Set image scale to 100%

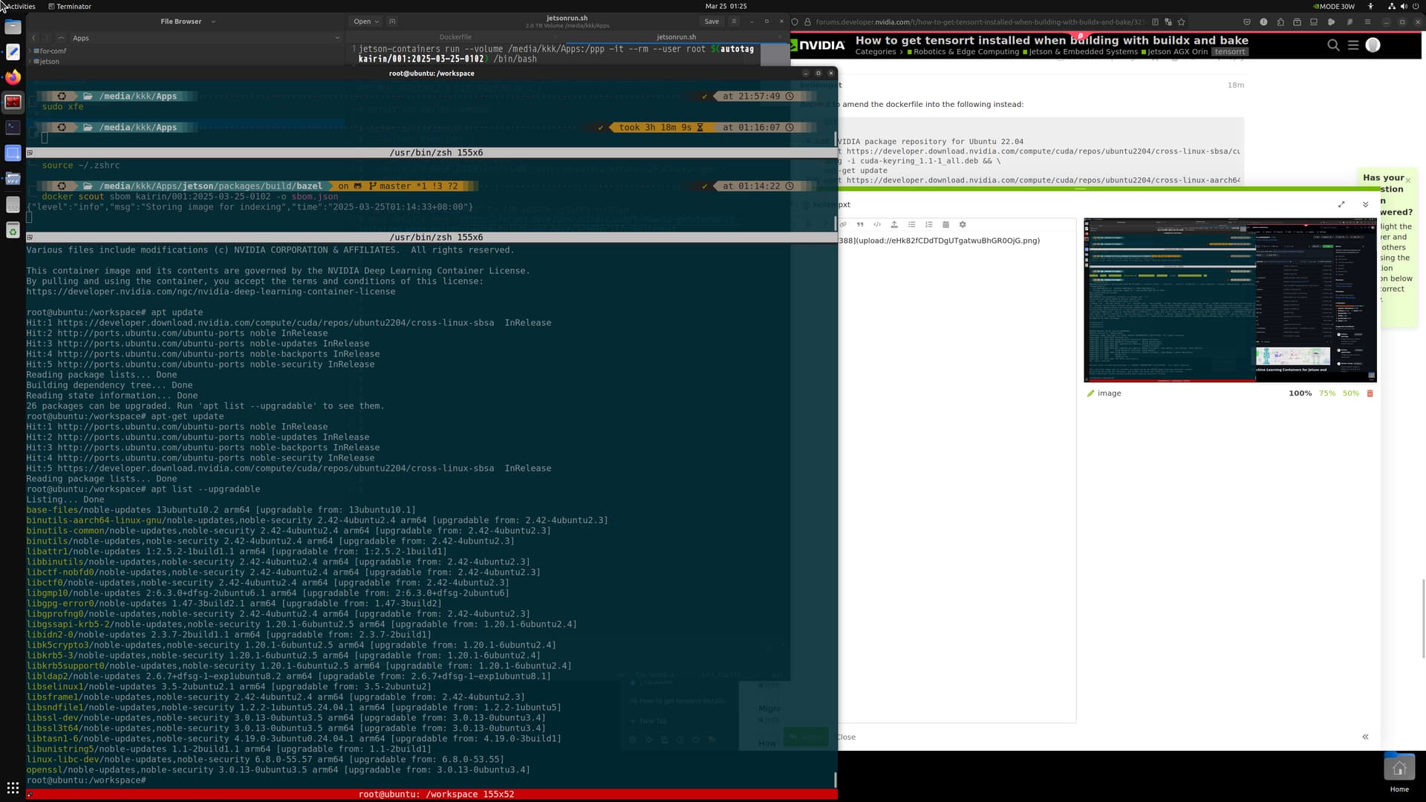point(1300,394)
